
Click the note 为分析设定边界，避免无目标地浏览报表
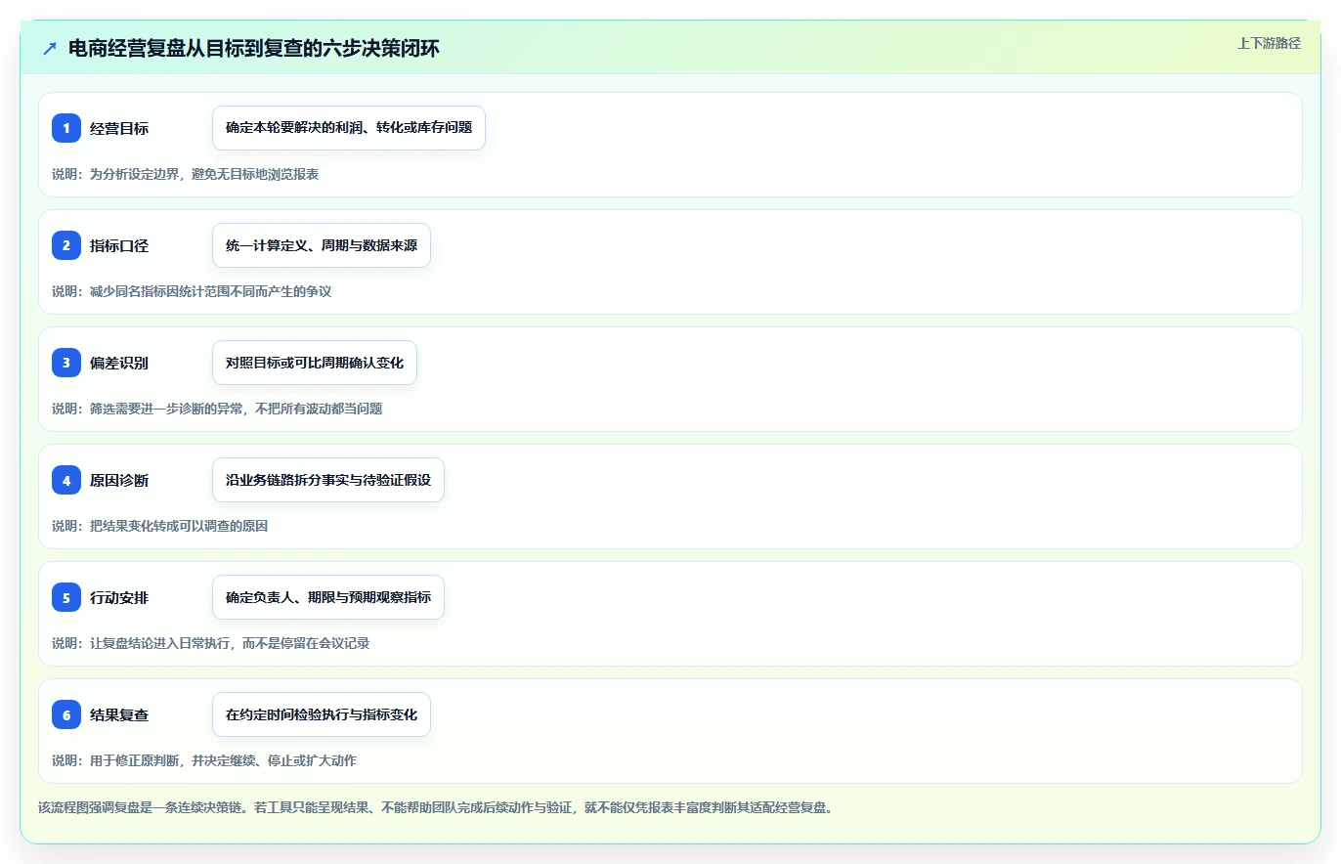(204, 174)
